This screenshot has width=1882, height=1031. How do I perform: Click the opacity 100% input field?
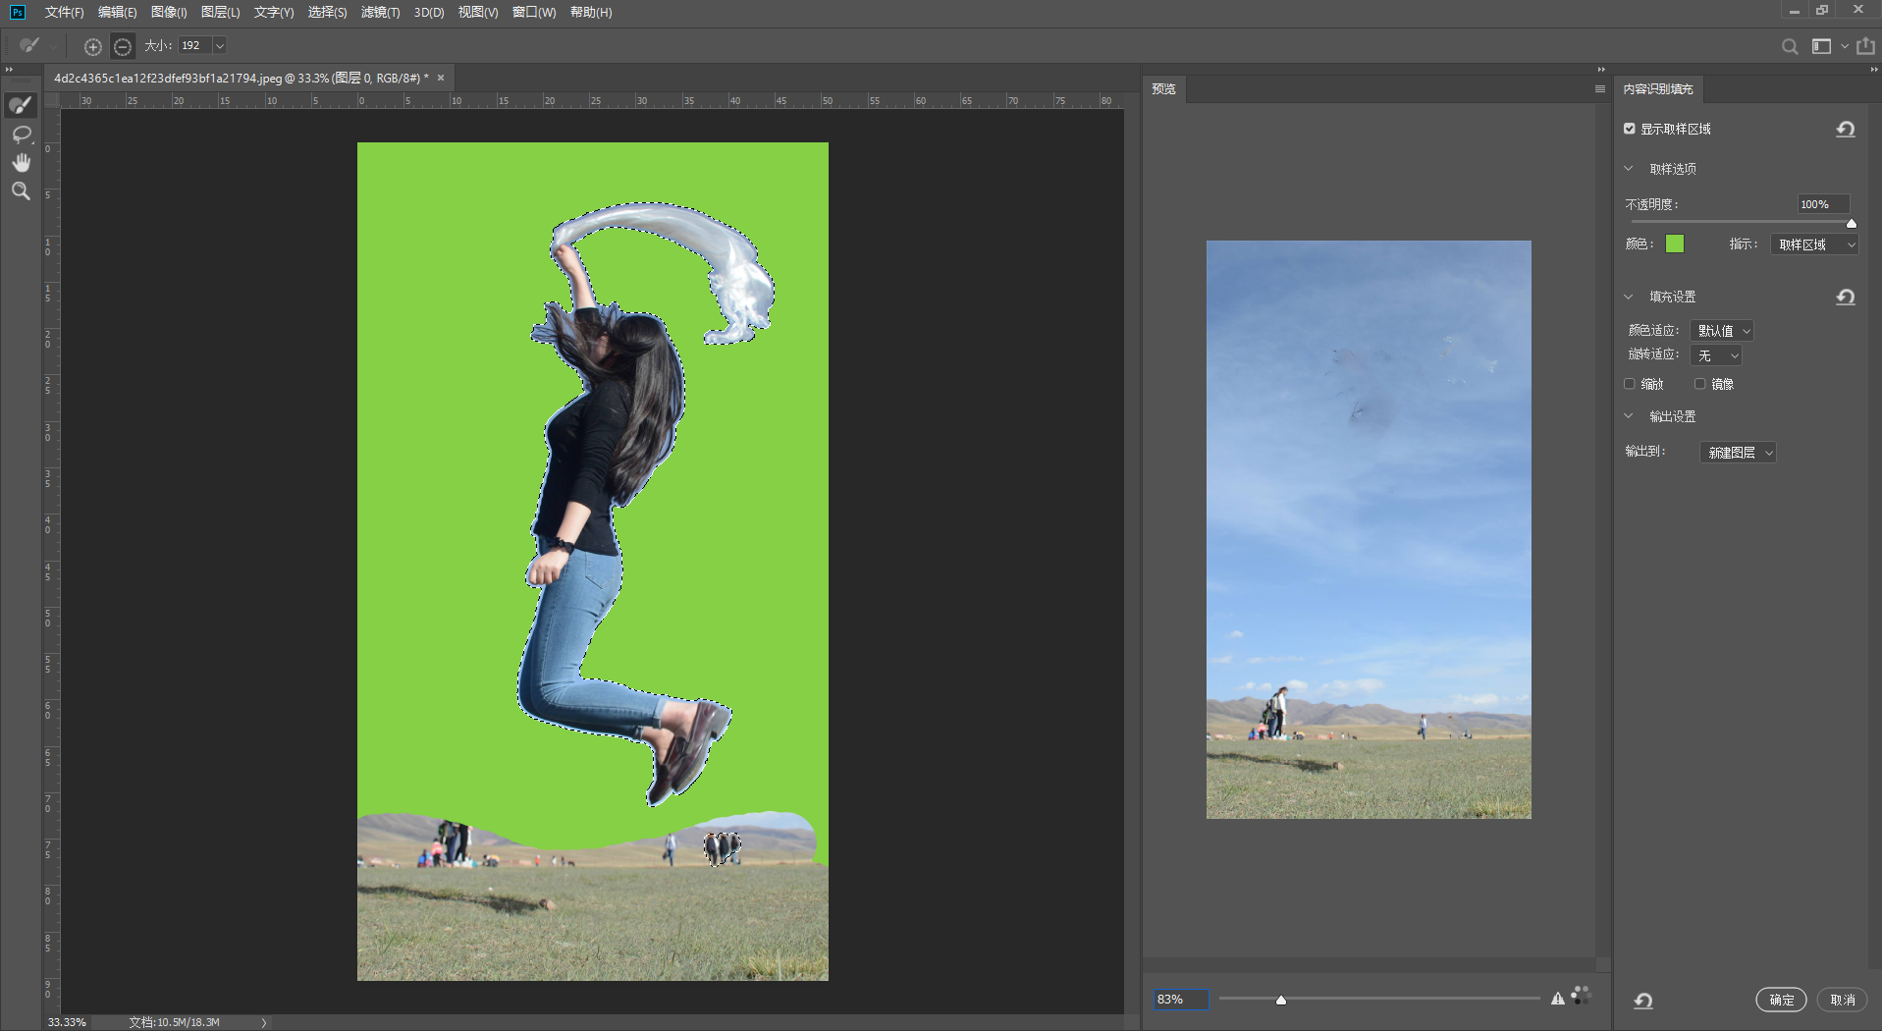[1823, 204]
